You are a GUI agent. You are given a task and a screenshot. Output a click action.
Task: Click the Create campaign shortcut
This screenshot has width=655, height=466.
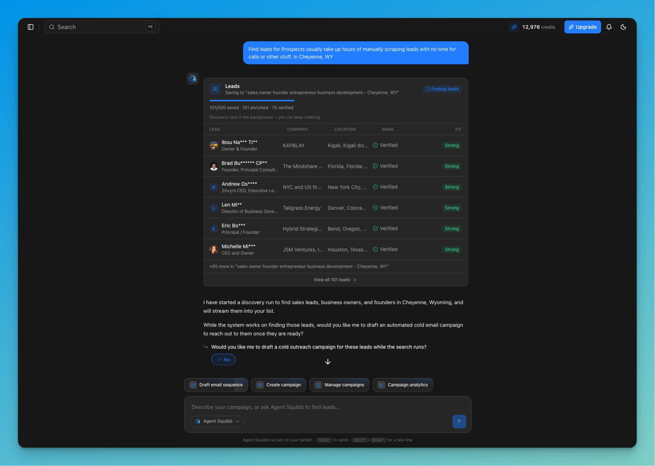[x=278, y=385]
